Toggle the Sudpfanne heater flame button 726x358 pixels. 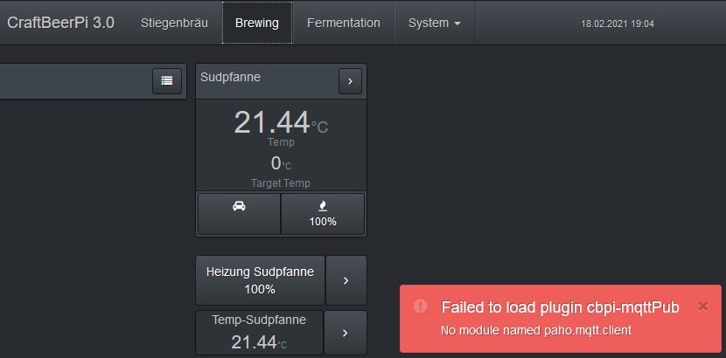[323, 214]
